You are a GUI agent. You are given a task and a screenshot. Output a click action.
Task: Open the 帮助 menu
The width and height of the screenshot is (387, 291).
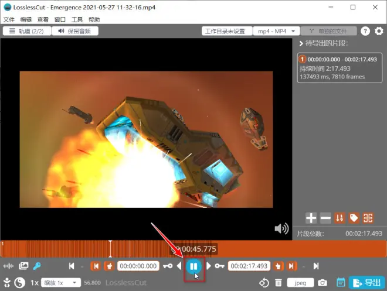94,19
